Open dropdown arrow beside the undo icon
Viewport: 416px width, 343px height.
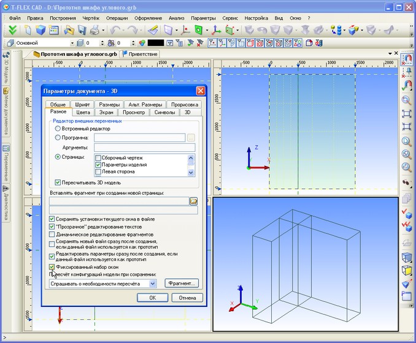[123, 30]
